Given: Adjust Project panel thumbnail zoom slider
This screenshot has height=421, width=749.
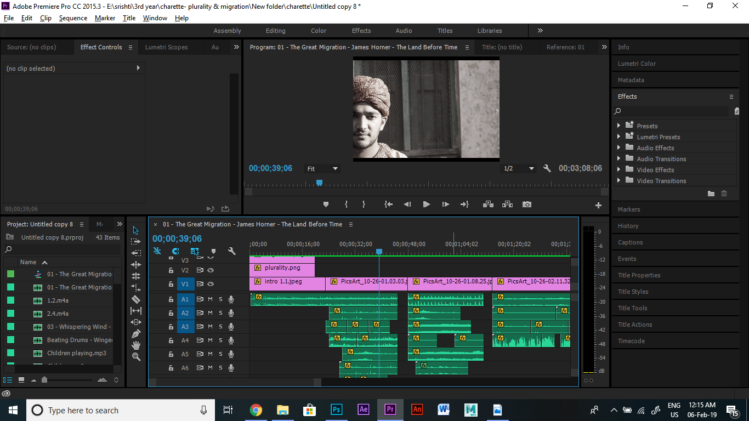Looking at the screenshot, I should [44, 380].
